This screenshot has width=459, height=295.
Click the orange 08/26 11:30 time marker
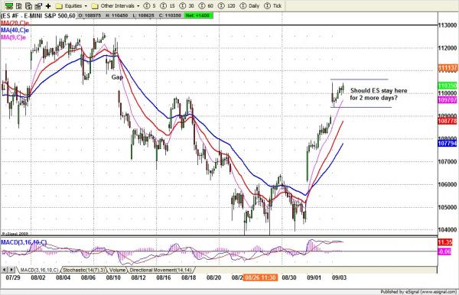click(260, 277)
